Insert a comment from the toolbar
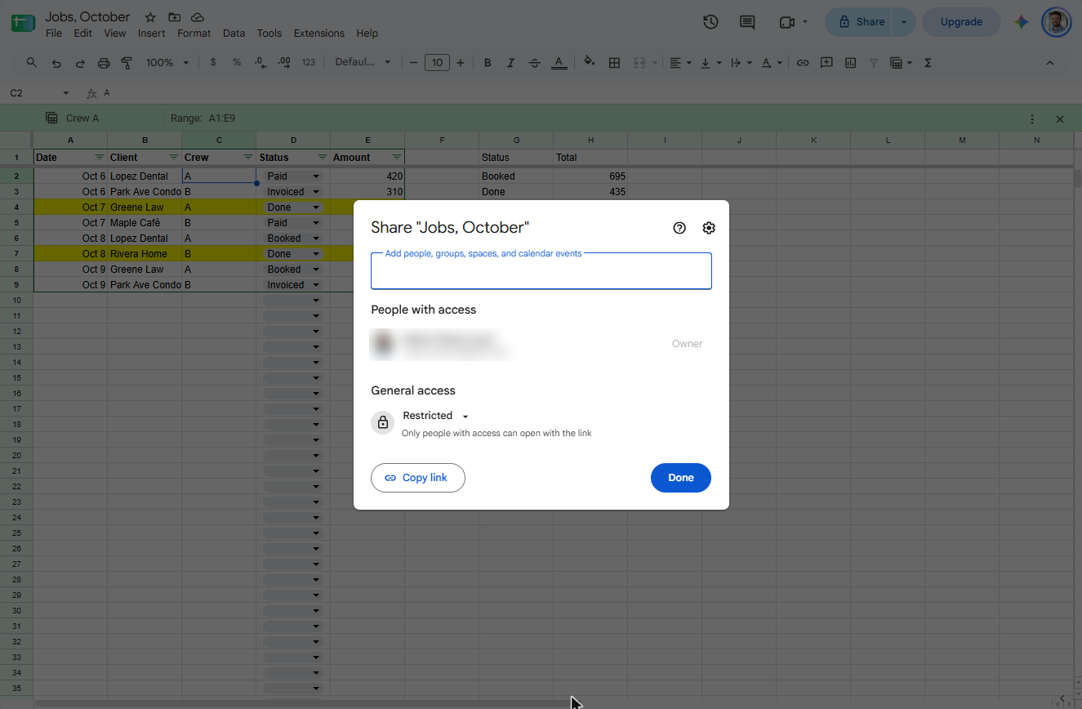The width and height of the screenshot is (1082, 709). (826, 63)
